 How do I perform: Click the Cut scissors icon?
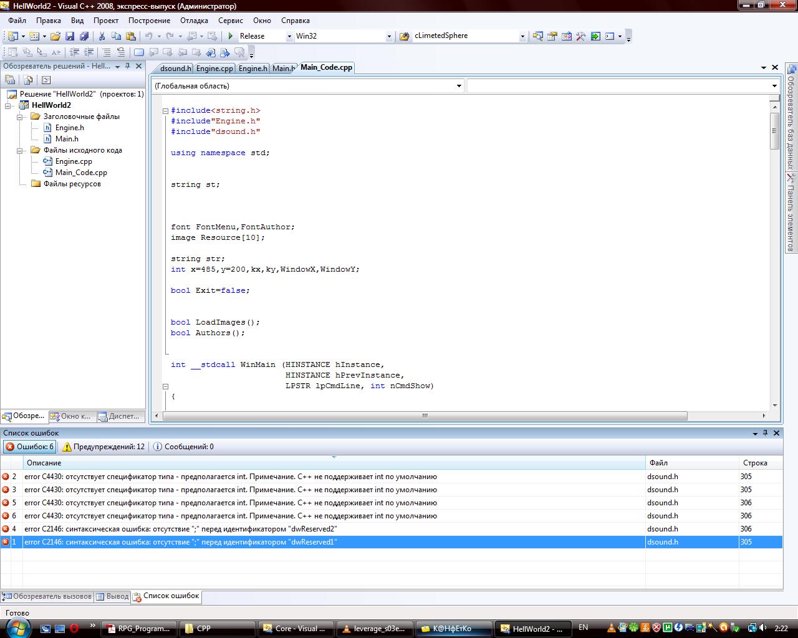[102, 36]
